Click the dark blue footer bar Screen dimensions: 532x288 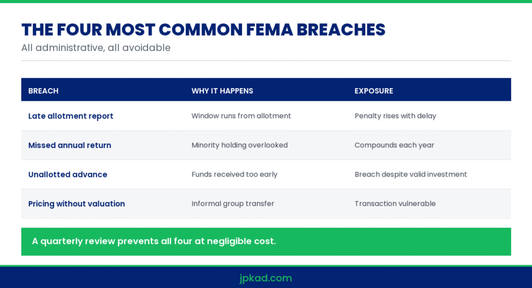click(266, 277)
